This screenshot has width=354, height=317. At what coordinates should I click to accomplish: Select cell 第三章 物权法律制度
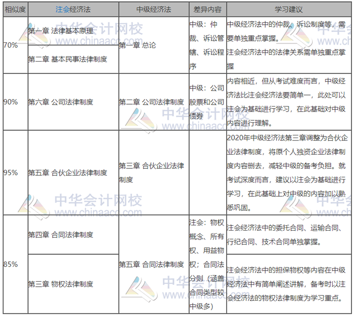73,284
